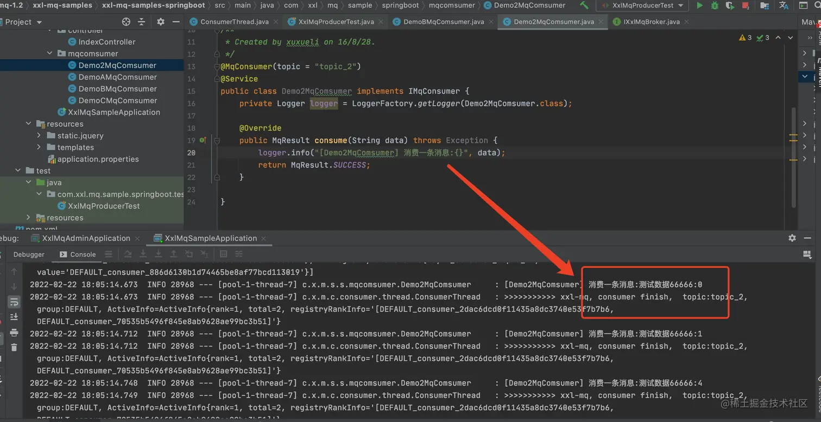Close the Demo2MqComsumer.java tab

[x=602, y=22]
